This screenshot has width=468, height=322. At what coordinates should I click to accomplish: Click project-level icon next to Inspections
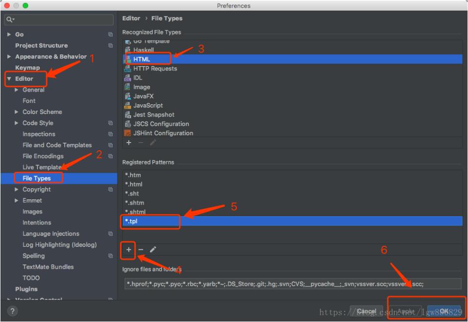click(x=110, y=134)
